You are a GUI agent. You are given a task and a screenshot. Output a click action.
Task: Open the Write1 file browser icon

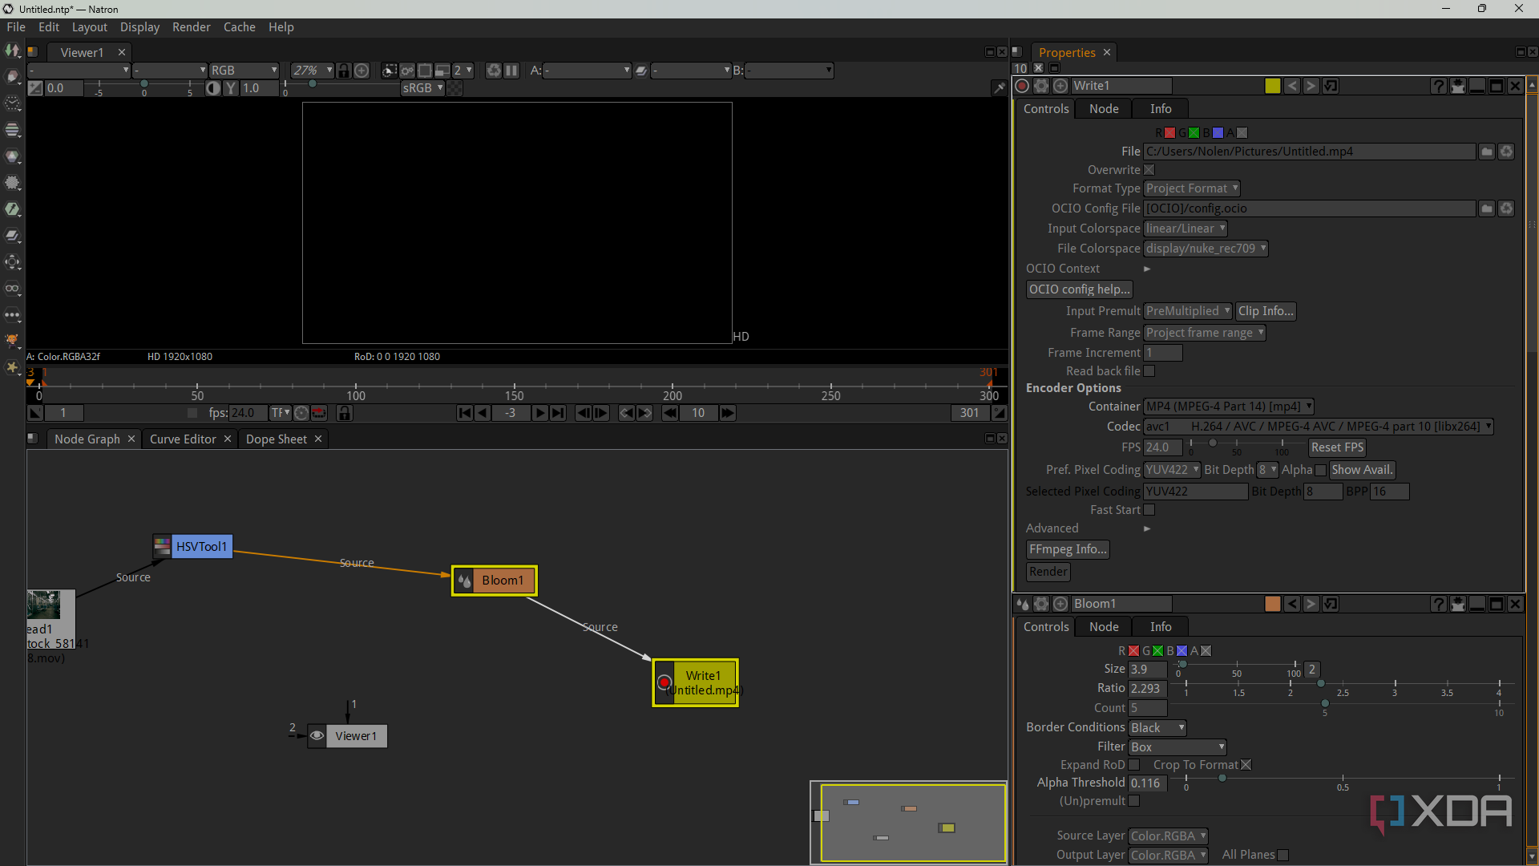click(x=1487, y=152)
